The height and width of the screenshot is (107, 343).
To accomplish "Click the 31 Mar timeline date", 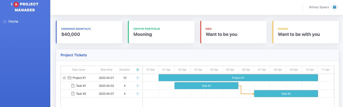I will pos(150,70).
